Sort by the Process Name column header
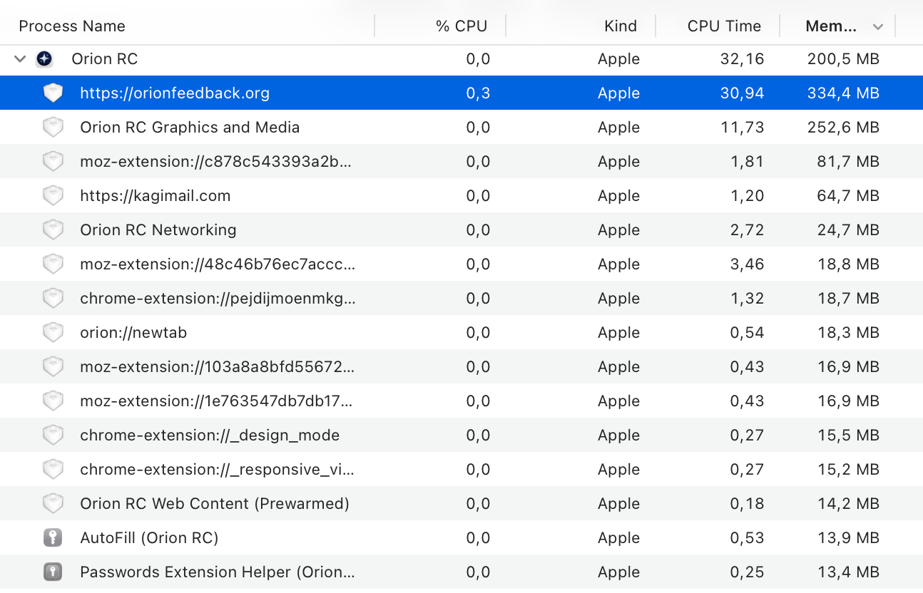 pos(72,26)
